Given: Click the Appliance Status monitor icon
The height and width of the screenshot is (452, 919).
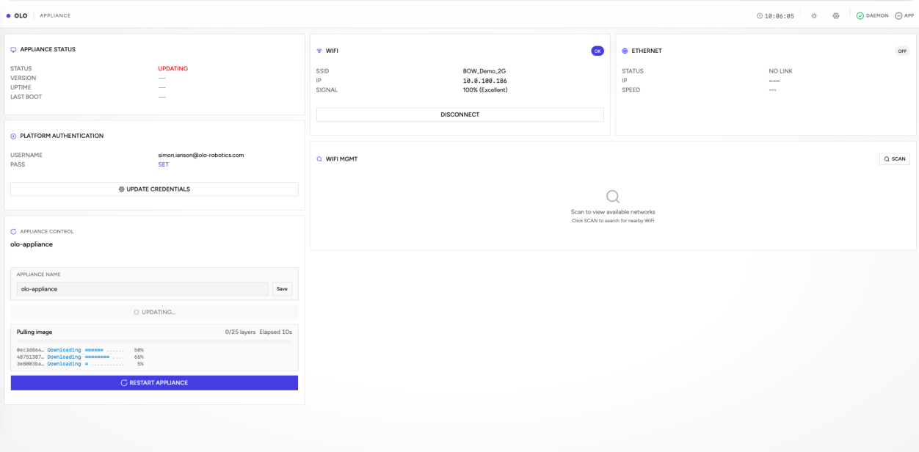Looking at the screenshot, I should tap(13, 50).
